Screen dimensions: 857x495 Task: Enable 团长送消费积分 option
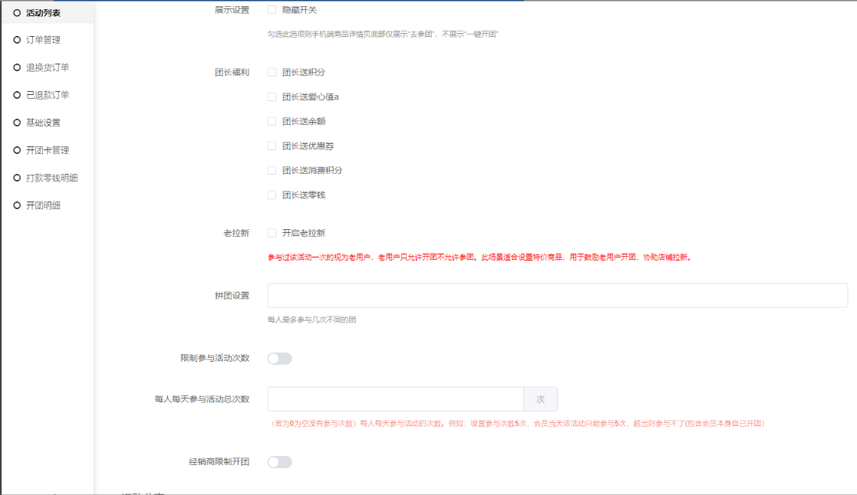(272, 171)
